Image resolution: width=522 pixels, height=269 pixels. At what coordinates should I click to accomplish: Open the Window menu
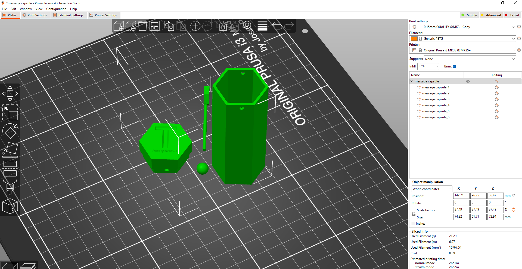click(26, 9)
